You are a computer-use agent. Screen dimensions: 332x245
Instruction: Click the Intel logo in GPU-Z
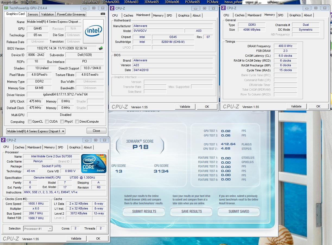pyautogui.click(x=93, y=31)
